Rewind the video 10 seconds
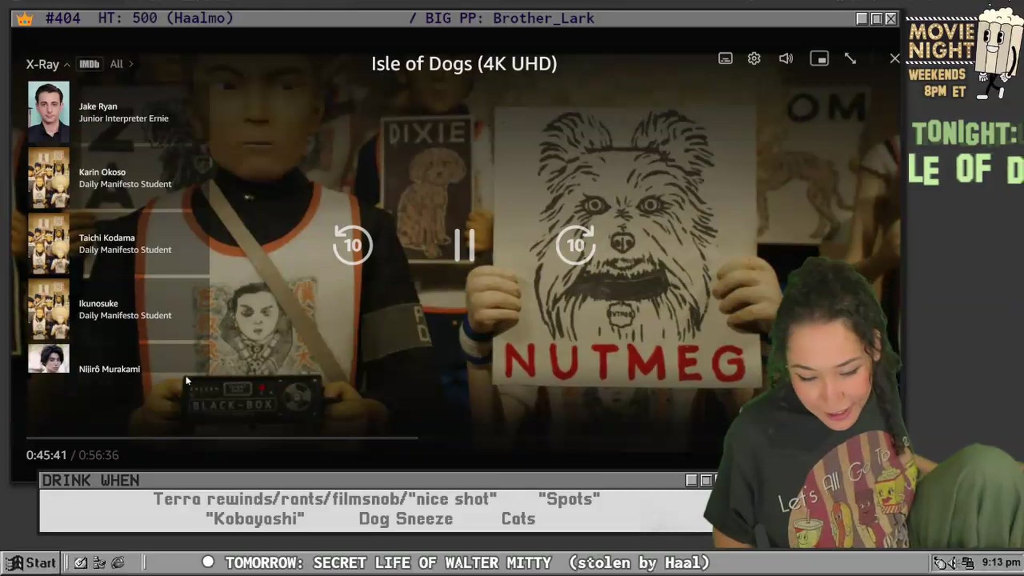Screen dimensions: 1024x576 pos(352,245)
